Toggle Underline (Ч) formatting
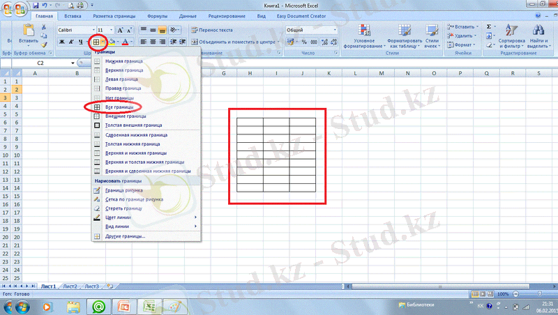Image resolution: width=558 pixels, height=315 pixels. 80,42
